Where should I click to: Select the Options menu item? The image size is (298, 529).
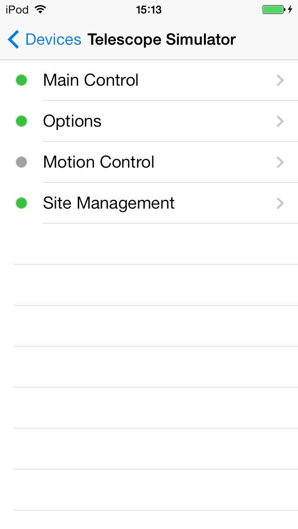coord(72,121)
